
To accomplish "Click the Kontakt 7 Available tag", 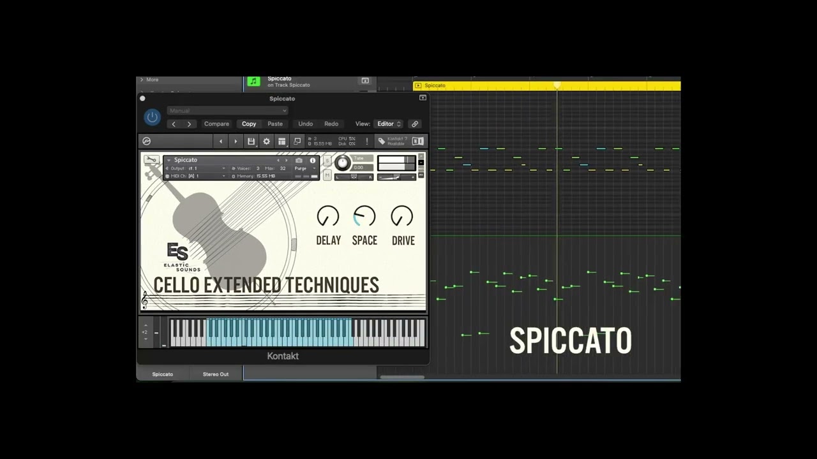I will 393,142.
